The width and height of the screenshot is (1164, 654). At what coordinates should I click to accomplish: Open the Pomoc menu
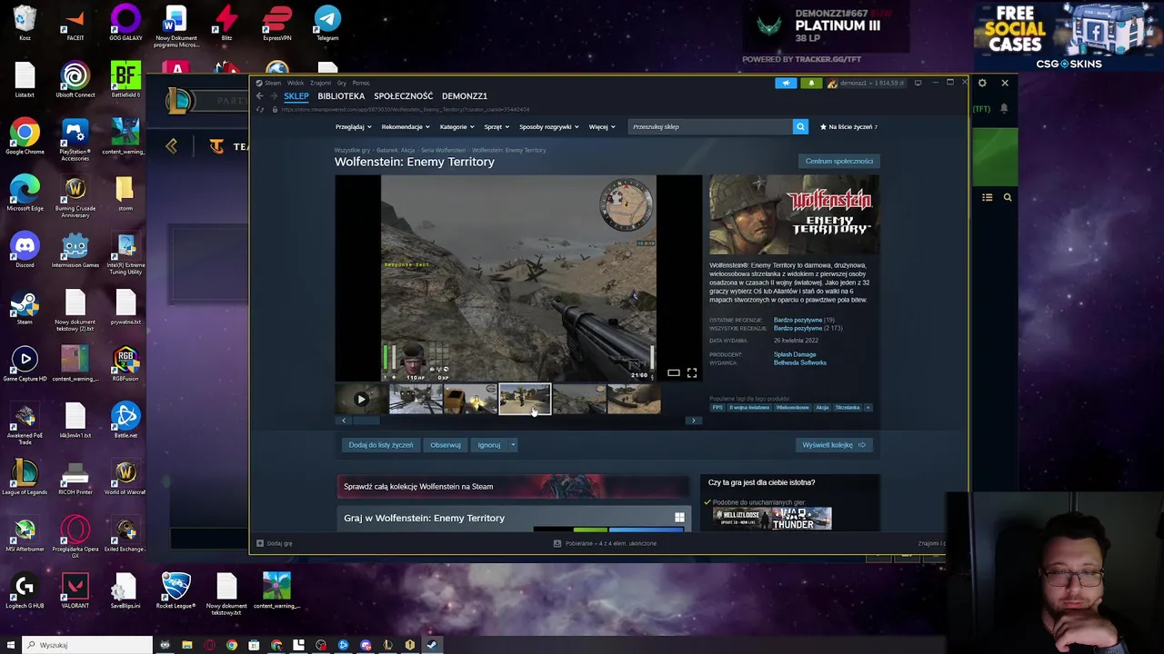(361, 83)
